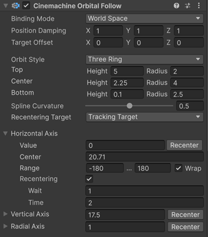Click Recenter button for Radial Axis
This screenshot has height=237, width=208.
[x=185, y=227]
